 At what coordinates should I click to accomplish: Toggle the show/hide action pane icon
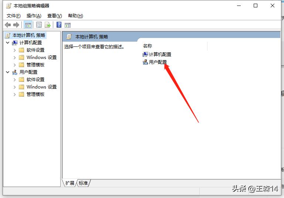68,25
